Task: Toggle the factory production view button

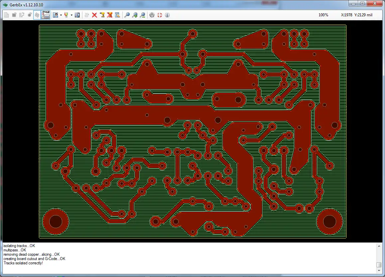Action: [x=46, y=15]
